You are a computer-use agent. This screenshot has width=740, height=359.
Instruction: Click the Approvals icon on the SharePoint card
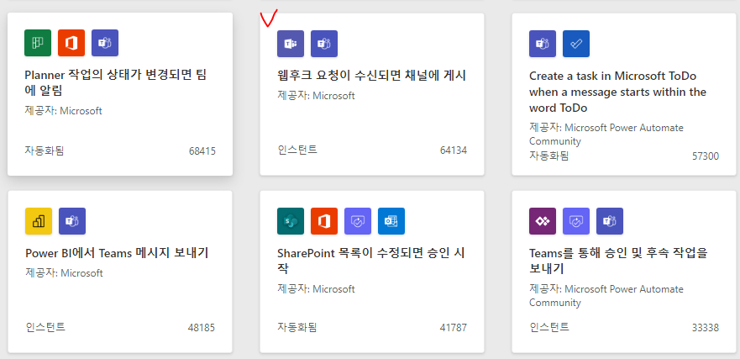coord(358,221)
